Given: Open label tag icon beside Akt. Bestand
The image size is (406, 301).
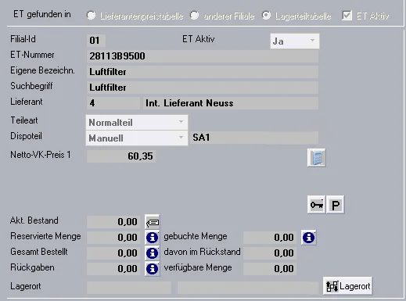Looking at the screenshot, I should (x=153, y=222).
